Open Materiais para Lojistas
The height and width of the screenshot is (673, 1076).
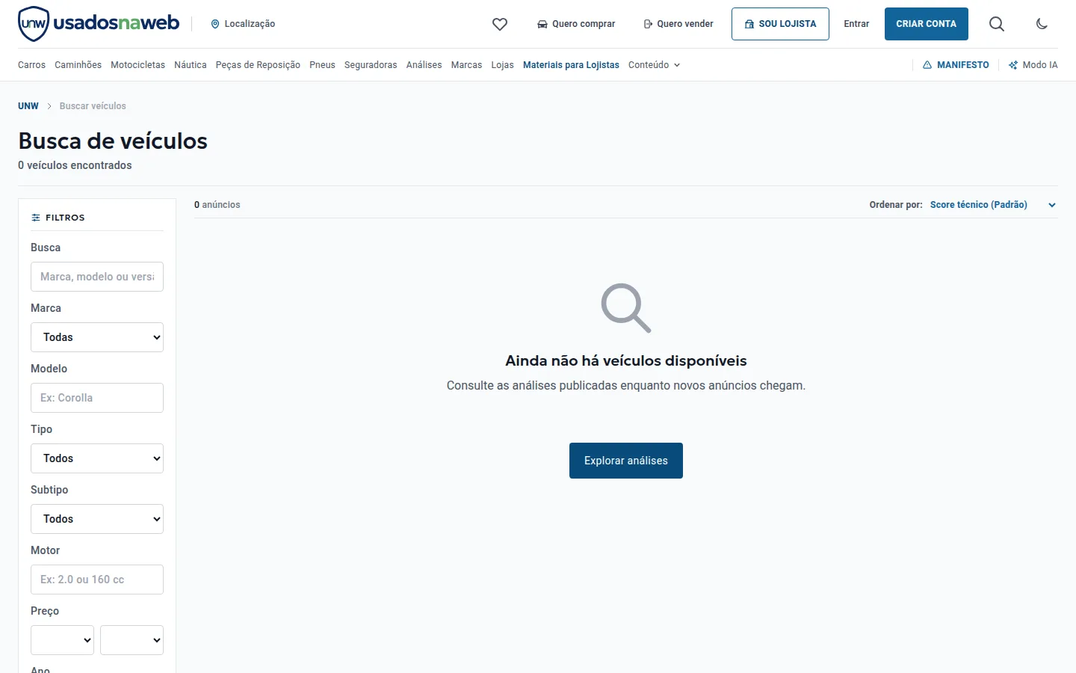[x=571, y=65]
